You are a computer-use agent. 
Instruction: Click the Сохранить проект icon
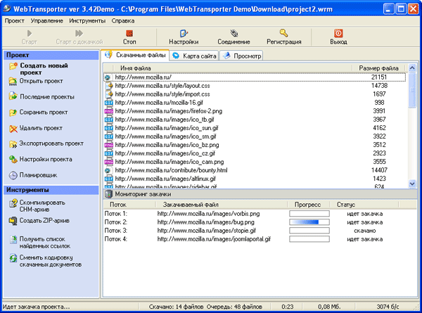tap(13, 113)
